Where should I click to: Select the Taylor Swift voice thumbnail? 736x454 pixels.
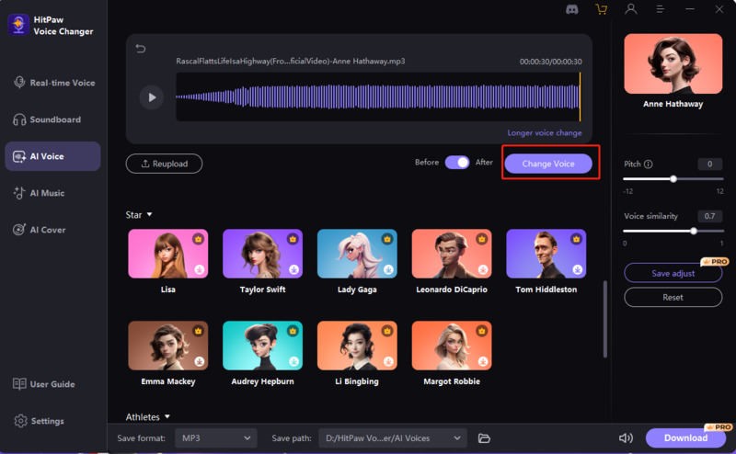click(x=262, y=254)
